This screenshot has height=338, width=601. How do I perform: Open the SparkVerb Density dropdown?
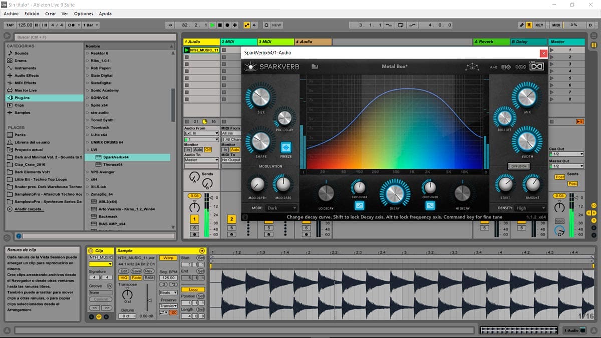point(530,208)
